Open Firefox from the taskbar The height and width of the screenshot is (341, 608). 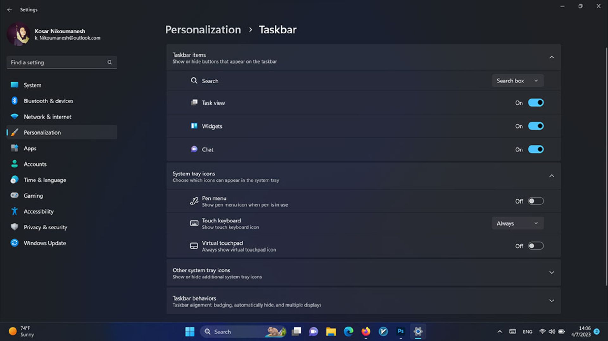pyautogui.click(x=366, y=332)
